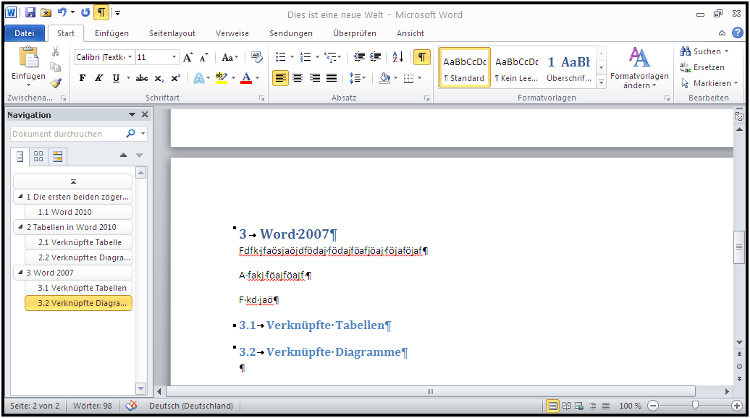Apply strikethrough formatting

click(142, 78)
